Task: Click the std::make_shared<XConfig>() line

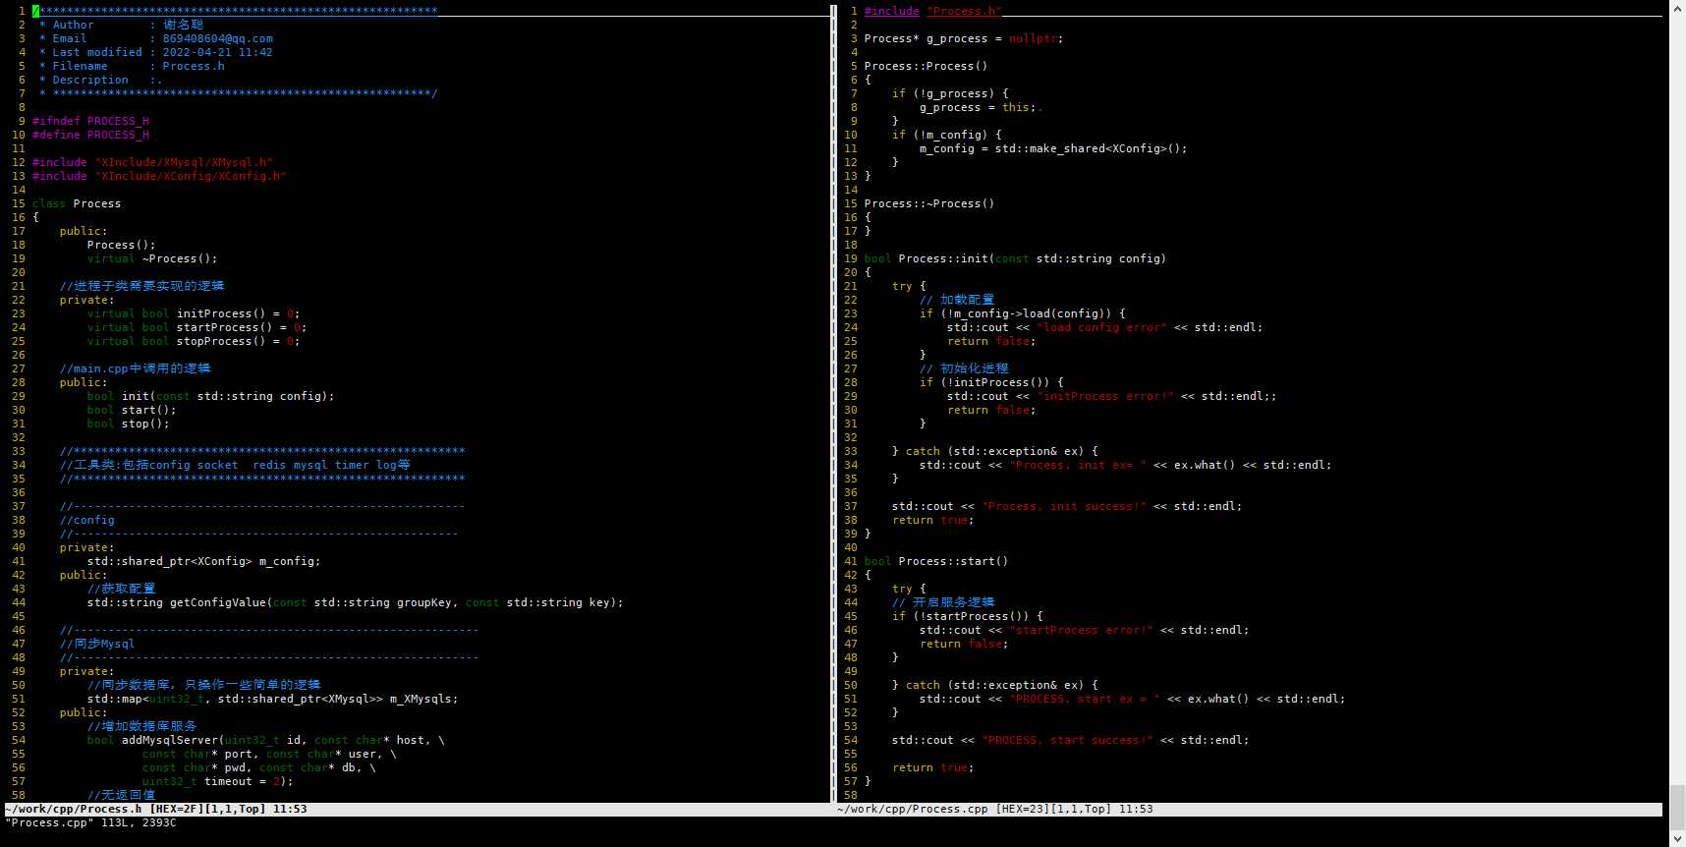Action: [1053, 149]
